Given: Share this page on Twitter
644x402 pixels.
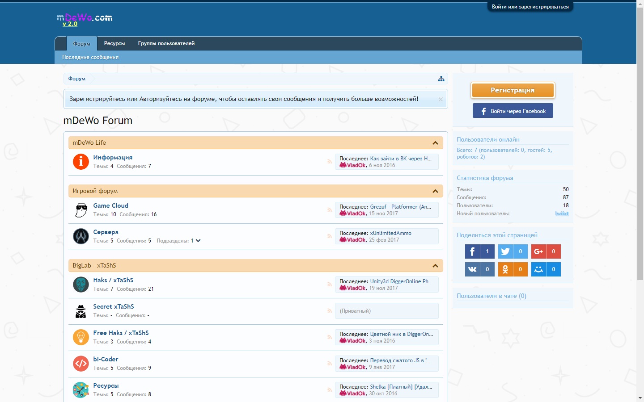Looking at the screenshot, I should (513, 251).
